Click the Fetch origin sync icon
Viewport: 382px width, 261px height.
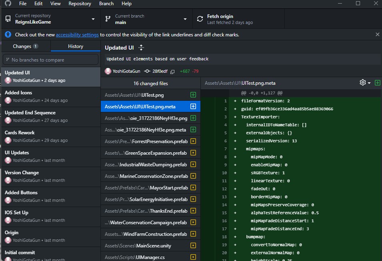click(200, 19)
